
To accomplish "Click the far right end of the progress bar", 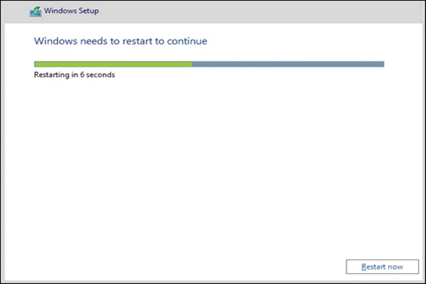I will point(383,64).
